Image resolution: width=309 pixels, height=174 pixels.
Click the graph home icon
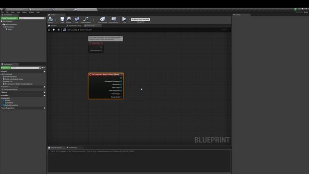(49, 30)
